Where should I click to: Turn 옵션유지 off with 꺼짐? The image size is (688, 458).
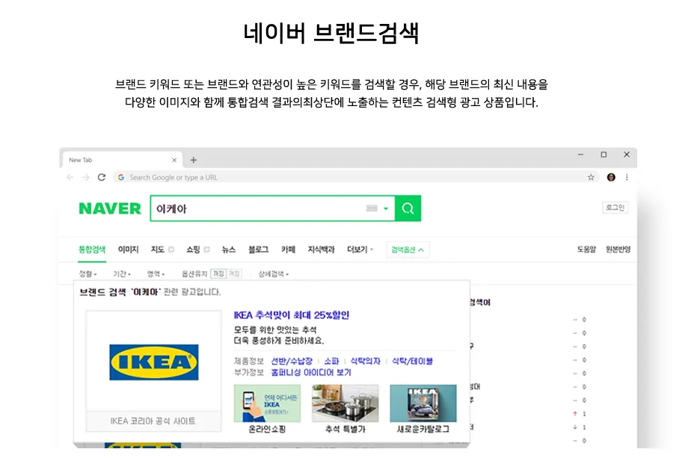pos(218,274)
